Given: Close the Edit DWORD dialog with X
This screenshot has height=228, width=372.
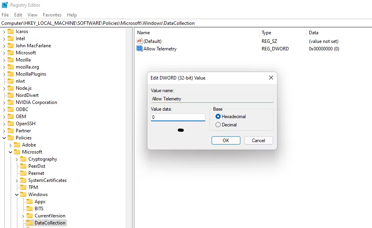Looking at the screenshot, I should pyautogui.click(x=271, y=78).
